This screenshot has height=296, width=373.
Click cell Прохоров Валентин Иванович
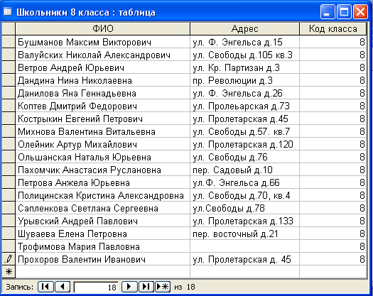pyautogui.click(x=102, y=259)
